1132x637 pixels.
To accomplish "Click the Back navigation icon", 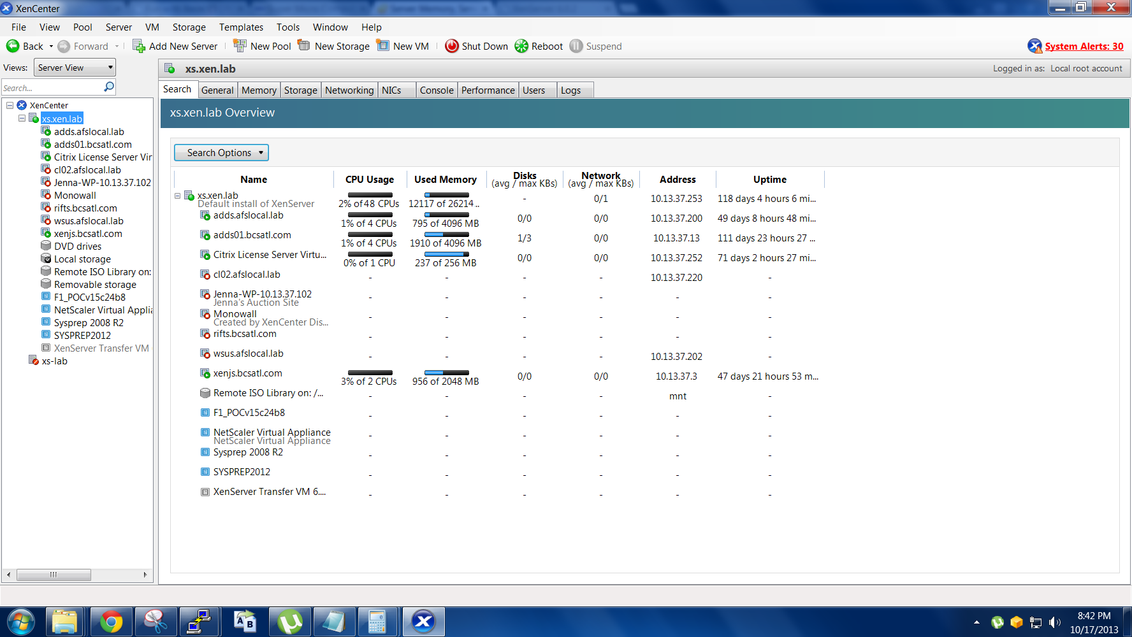I will 13,46.
